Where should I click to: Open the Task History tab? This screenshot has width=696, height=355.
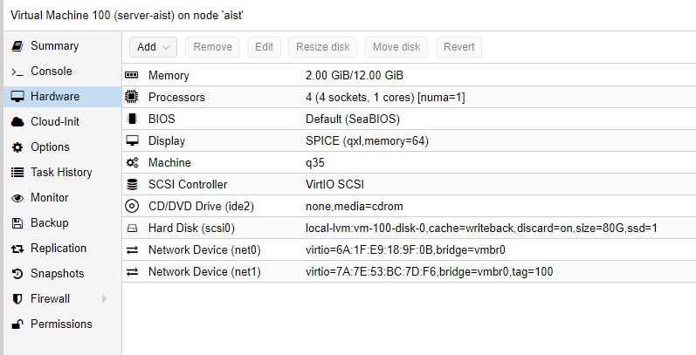pos(62,173)
